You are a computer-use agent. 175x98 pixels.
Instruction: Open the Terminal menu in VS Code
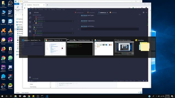(x=59, y=10)
